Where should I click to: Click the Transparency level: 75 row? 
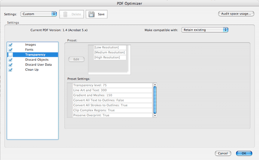coord(112,85)
